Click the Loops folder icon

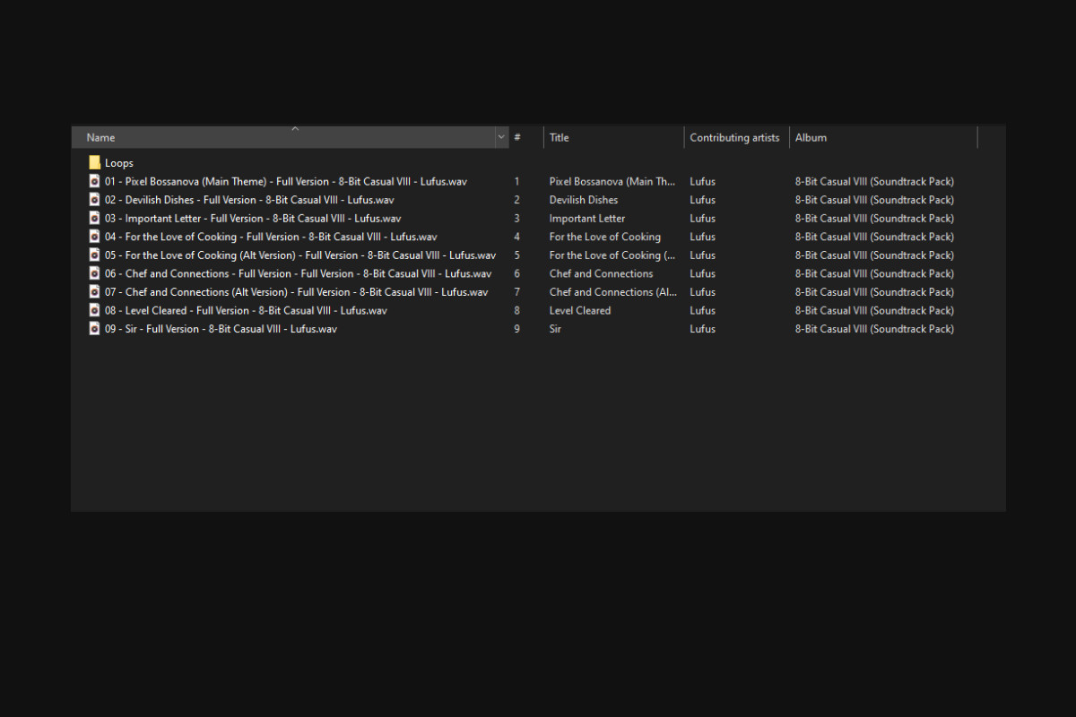click(x=94, y=163)
